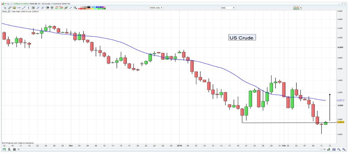Click the Price panel label
348x153 pixels.
click(4, 12)
